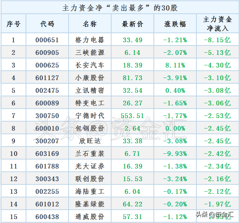239x223 pixels.
Task: Click the change value -0.17%
Action: (175, 192)
